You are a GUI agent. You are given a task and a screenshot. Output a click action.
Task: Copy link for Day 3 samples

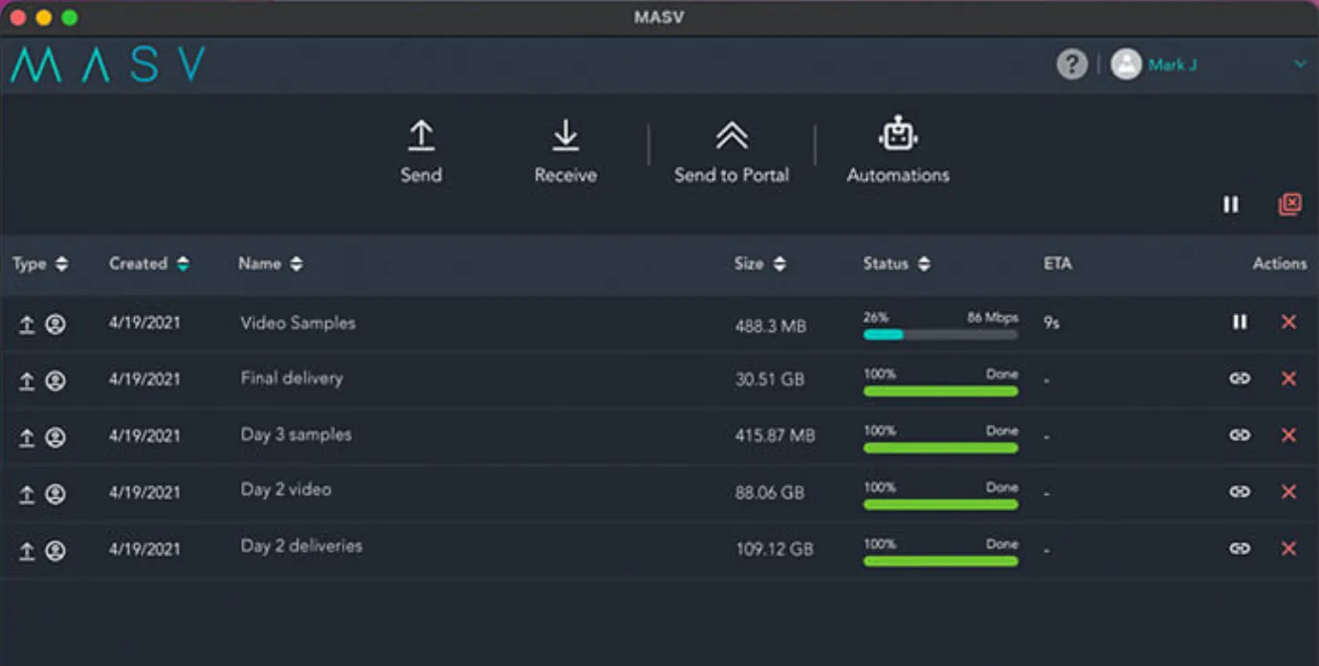coord(1240,435)
